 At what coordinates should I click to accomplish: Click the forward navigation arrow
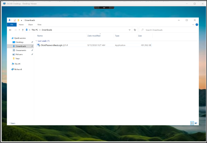point(15,30)
